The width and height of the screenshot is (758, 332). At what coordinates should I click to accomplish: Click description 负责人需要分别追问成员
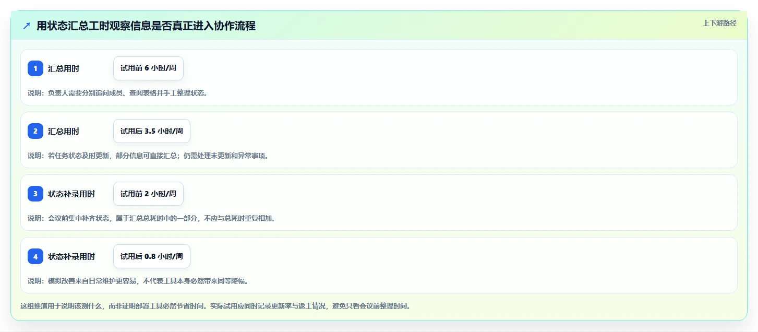click(117, 93)
